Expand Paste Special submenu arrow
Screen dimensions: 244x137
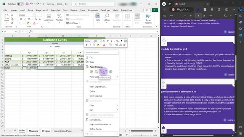[117, 77]
